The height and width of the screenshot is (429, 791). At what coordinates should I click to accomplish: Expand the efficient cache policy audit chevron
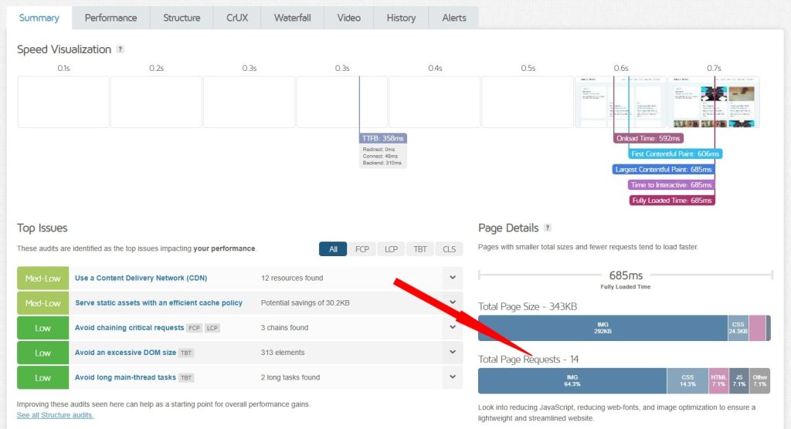pos(452,302)
